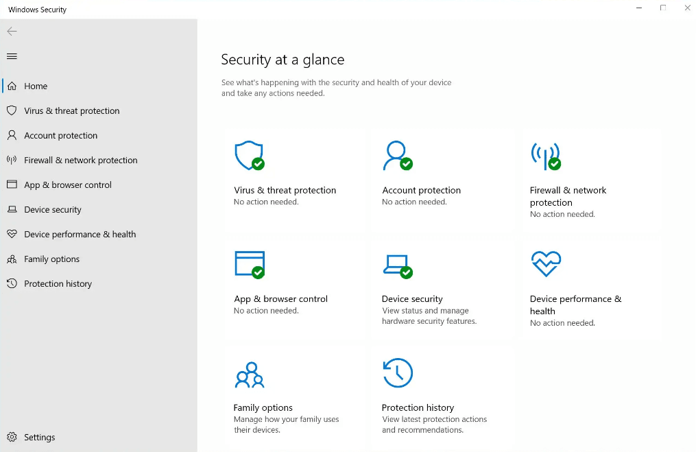Viewport: 696px width, 452px height.
Task: Go to Virus & threat protection sidebar item
Action: point(71,111)
